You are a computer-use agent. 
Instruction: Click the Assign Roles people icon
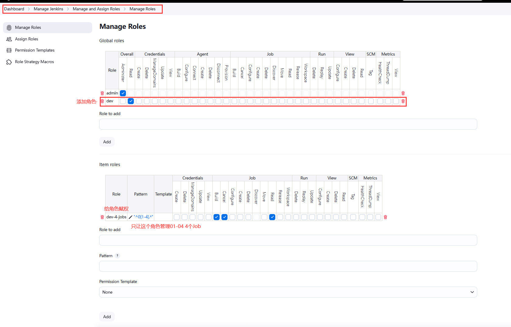[x=9, y=39]
